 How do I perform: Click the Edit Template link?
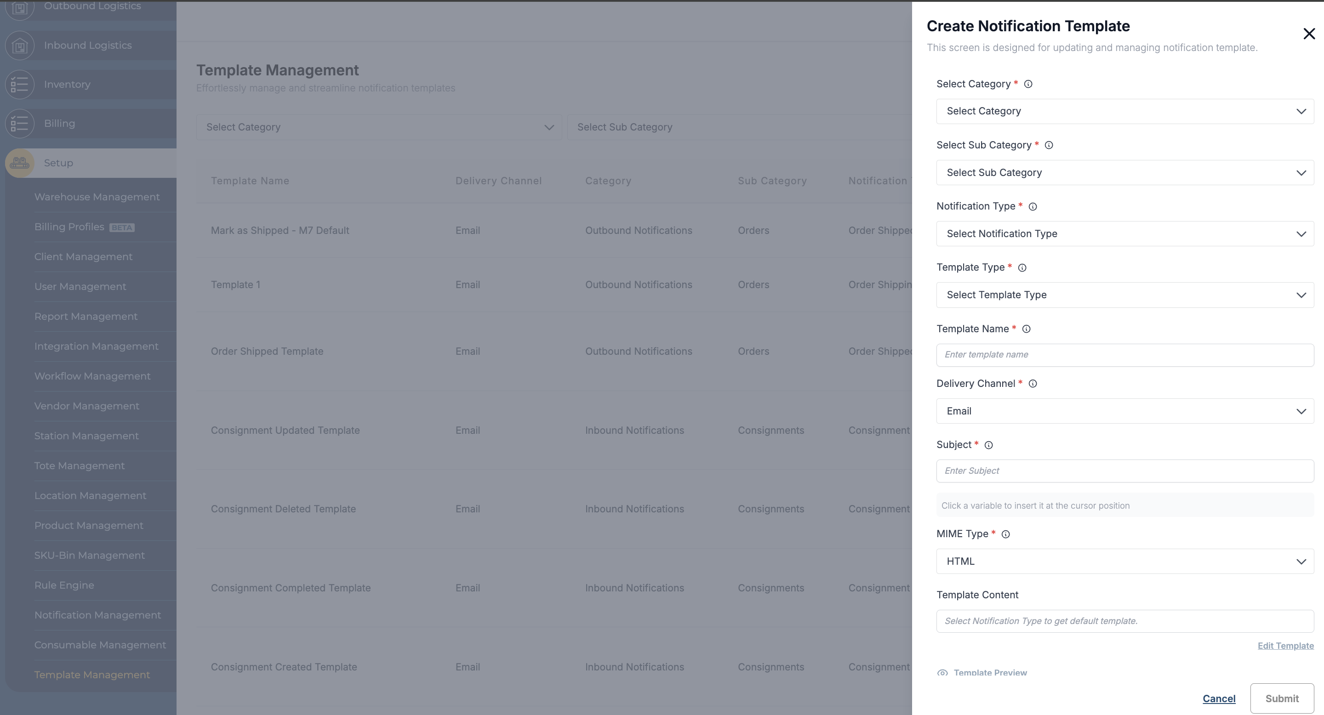pos(1285,646)
